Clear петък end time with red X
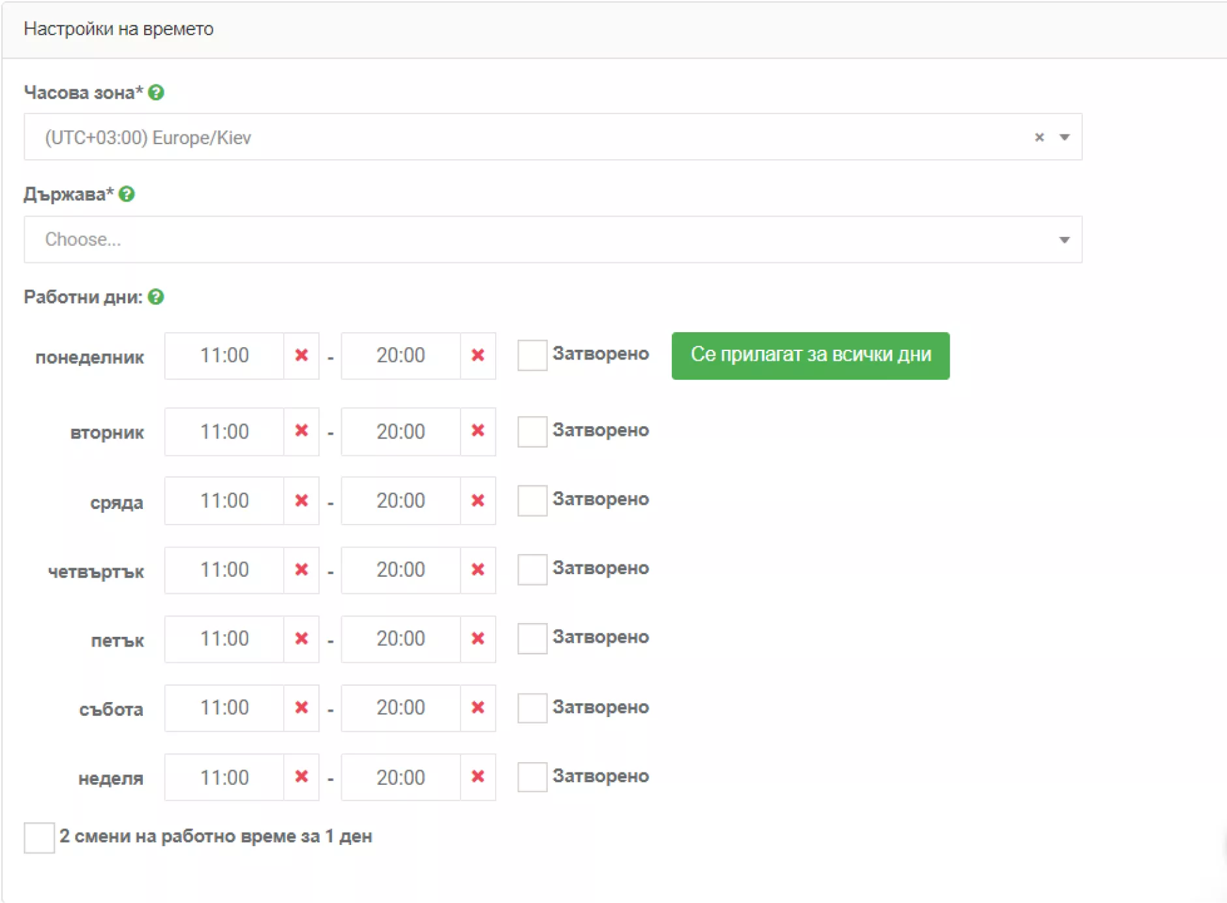This screenshot has height=903, width=1227. (x=478, y=639)
